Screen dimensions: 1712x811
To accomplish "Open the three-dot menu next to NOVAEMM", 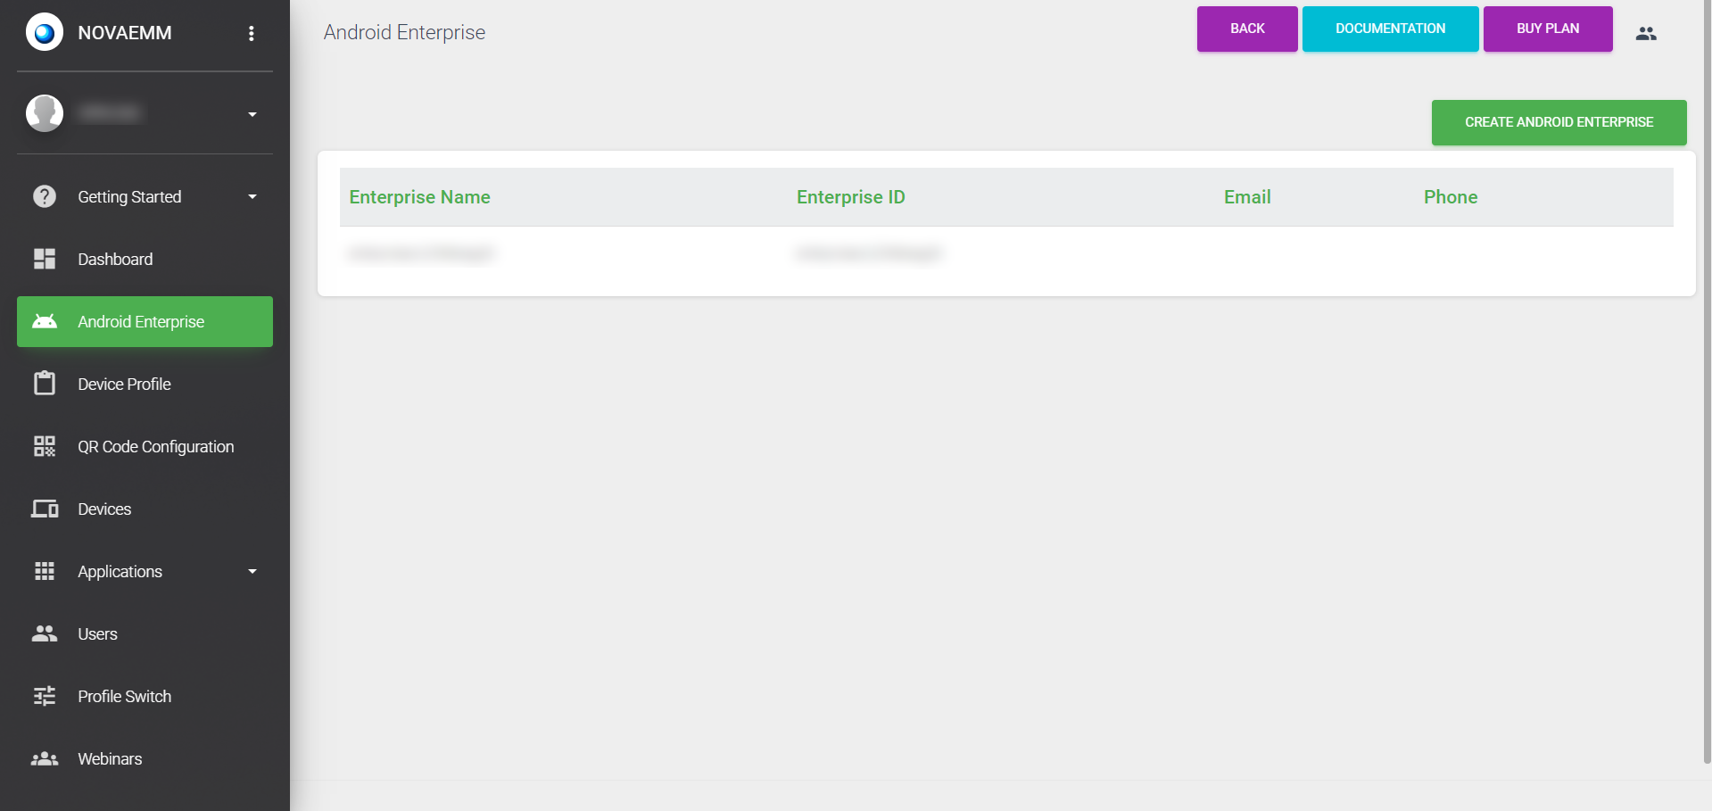I will (252, 33).
